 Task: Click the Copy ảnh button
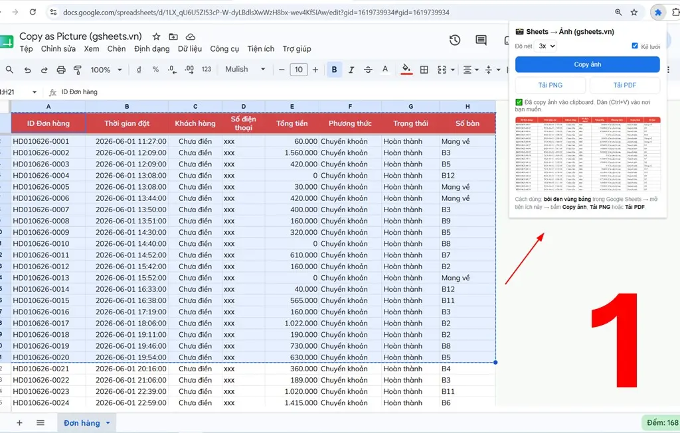pyautogui.click(x=587, y=64)
